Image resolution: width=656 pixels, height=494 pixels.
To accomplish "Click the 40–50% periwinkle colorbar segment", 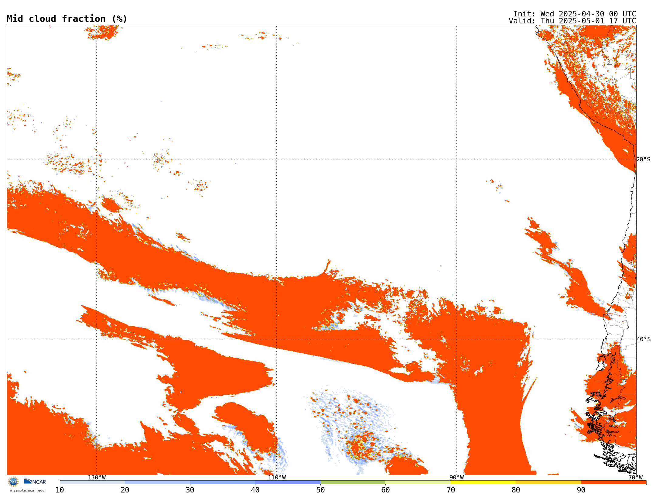I will (x=288, y=482).
